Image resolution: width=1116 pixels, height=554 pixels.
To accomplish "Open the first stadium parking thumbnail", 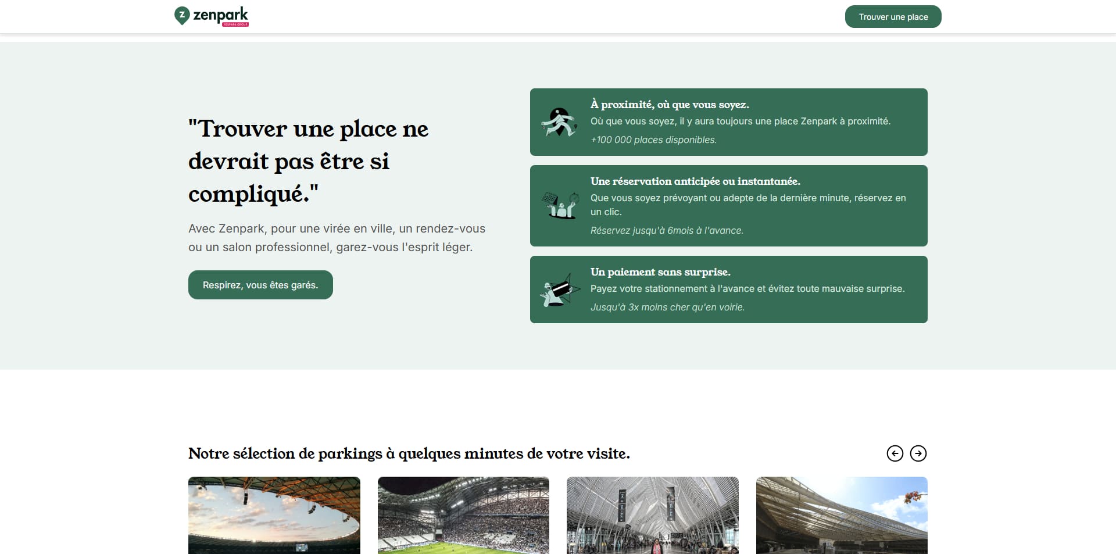I will [274, 515].
